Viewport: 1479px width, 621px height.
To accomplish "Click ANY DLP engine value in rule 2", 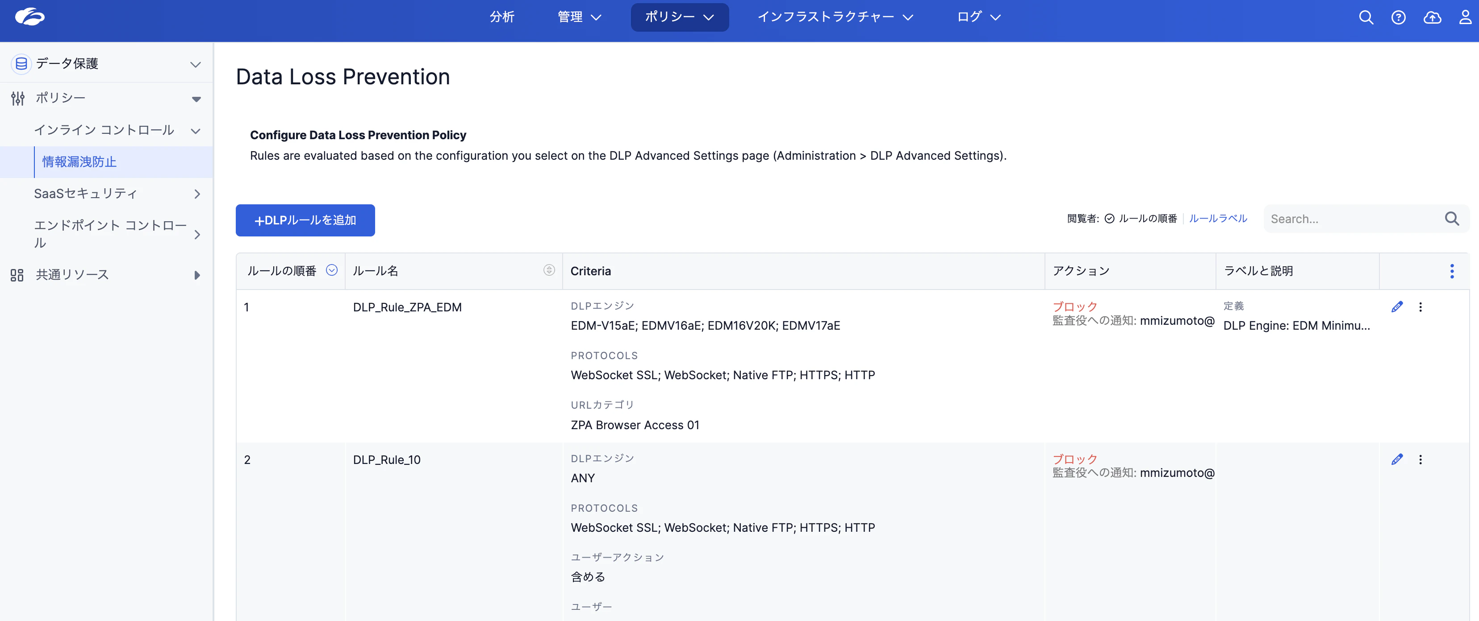I will tap(582, 478).
